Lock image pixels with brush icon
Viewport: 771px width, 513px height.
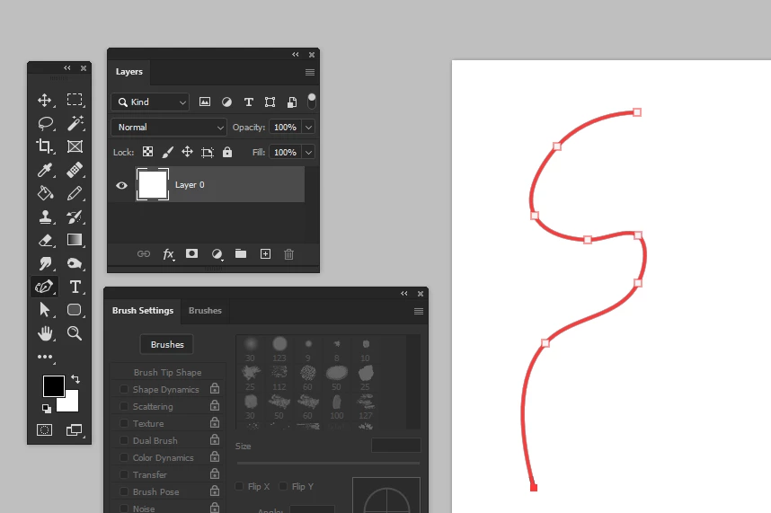coord(168,153)
